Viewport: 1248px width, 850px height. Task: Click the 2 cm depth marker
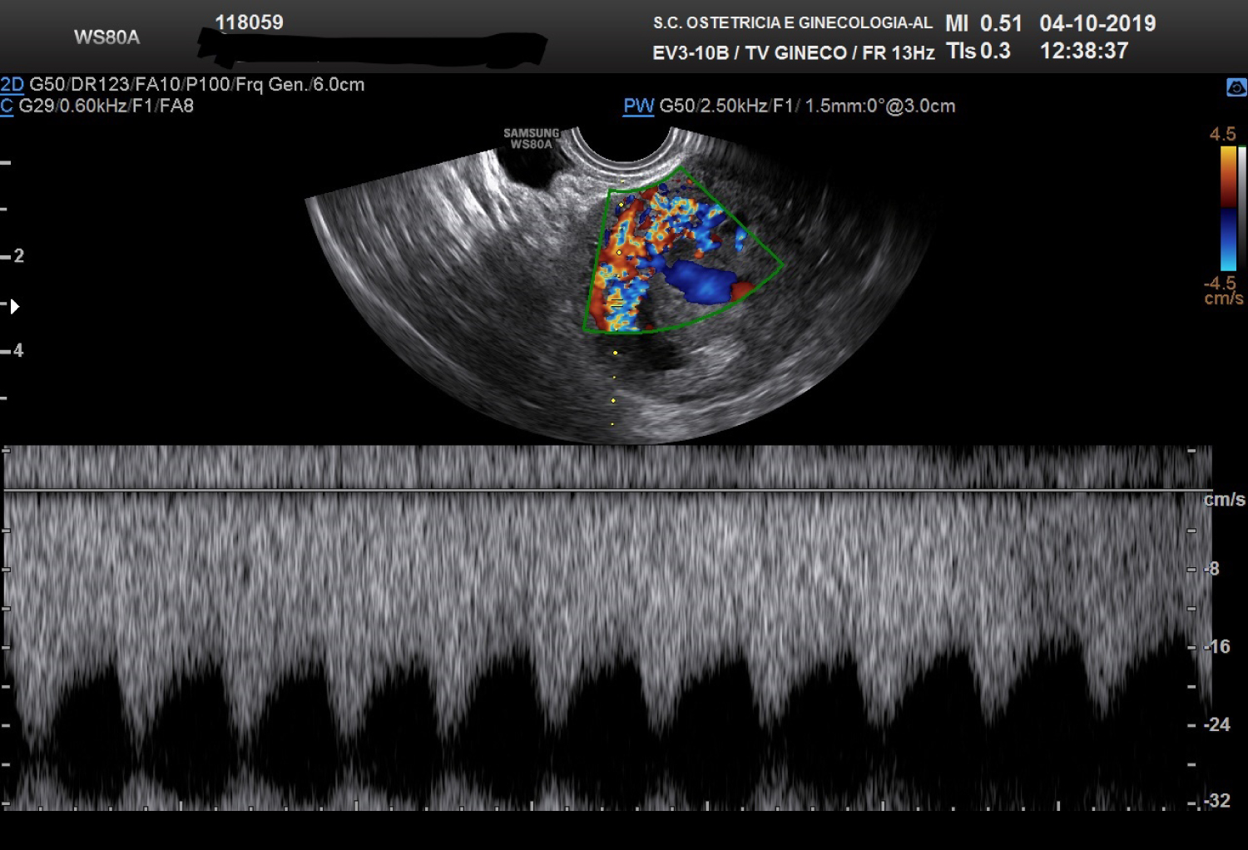pyautogui.click(x=17, y=256)
